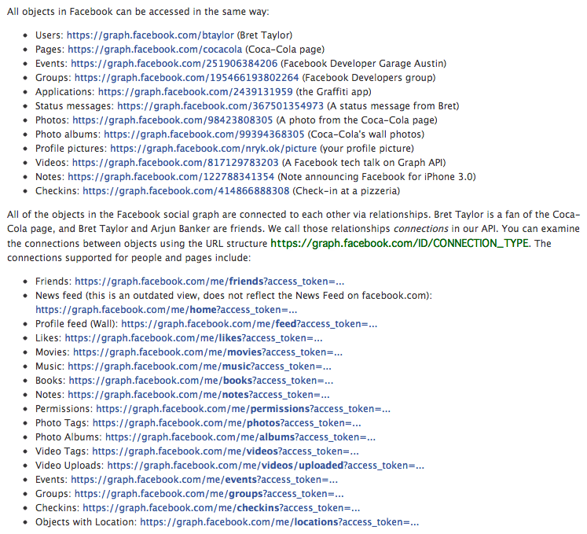This screenshot has width=587, height=534.
Task: Click '(your profile picture)' text
Action: coord(367,149)
